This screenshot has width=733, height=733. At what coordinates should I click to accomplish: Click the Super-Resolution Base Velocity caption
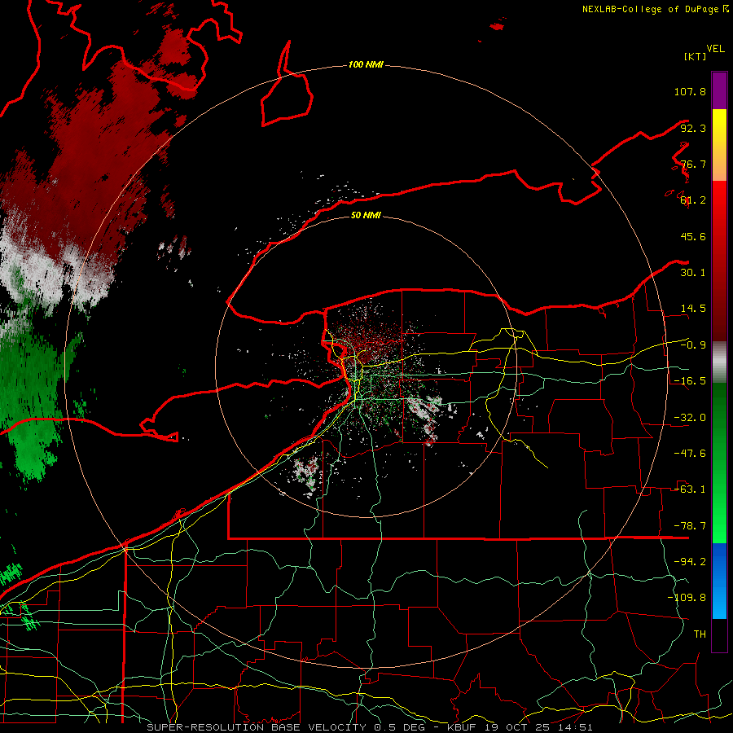(x=369, y=727)
